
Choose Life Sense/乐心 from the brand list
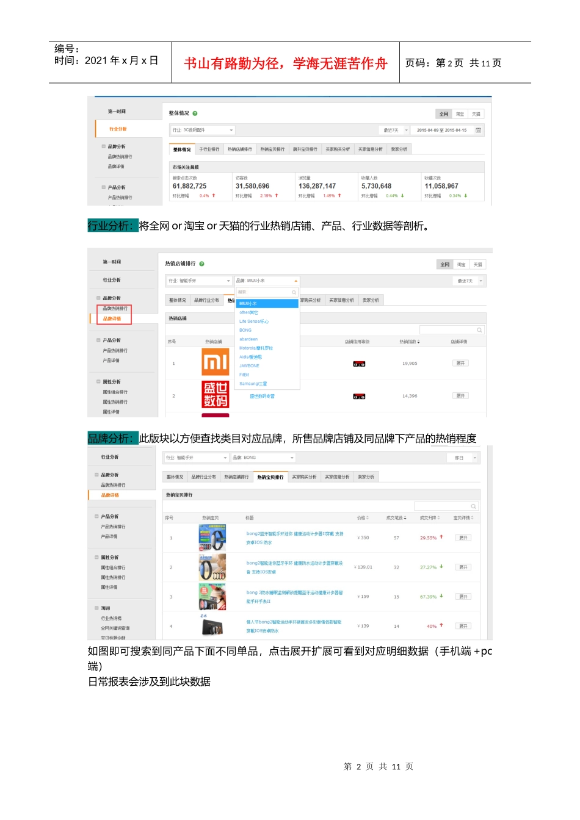(x=254, y=321)
